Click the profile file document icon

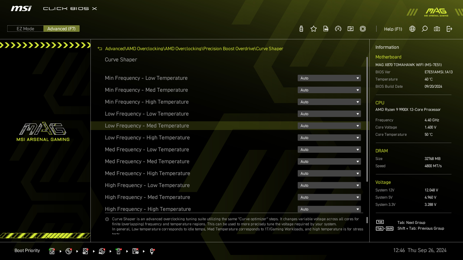coord(326,29)
